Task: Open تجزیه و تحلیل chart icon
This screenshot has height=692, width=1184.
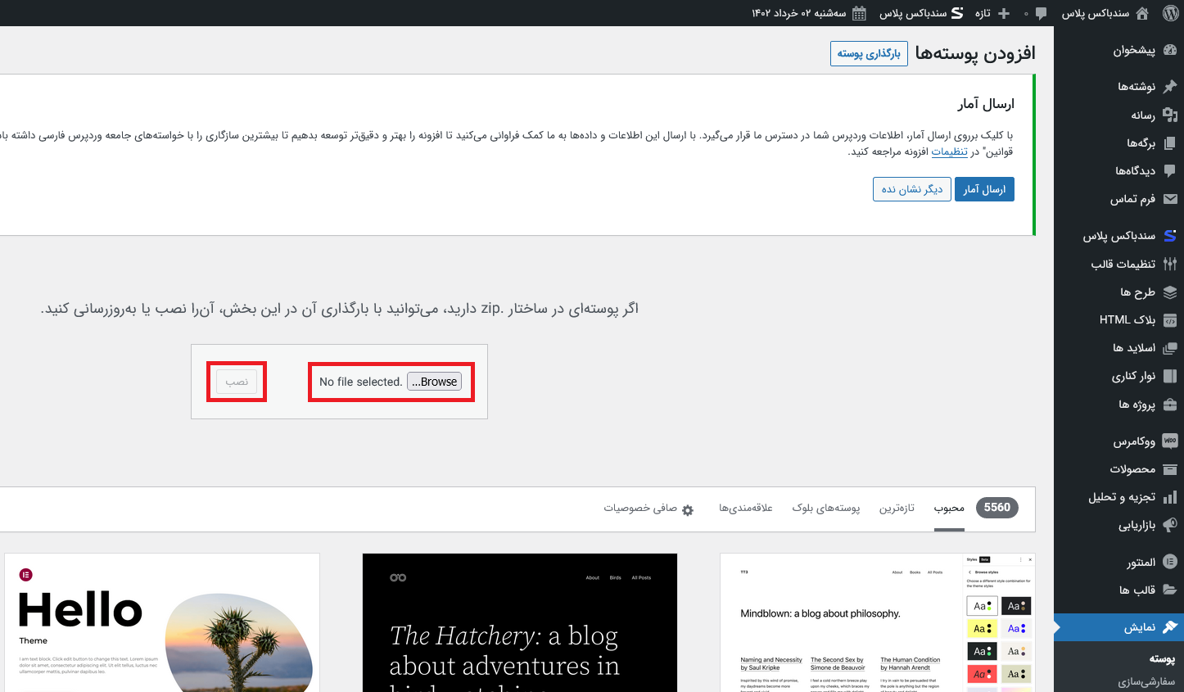Action: (x=1170, y=497)
